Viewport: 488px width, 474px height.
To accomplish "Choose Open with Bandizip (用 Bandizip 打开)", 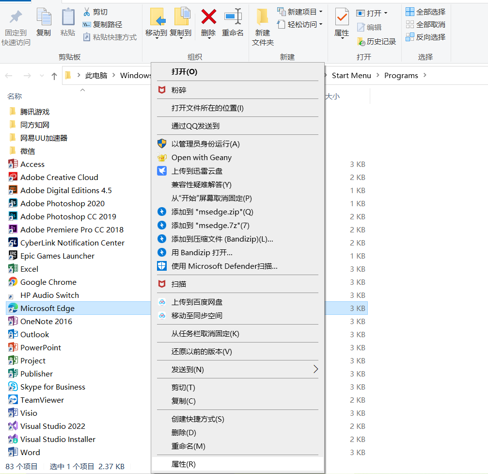I will [238, 253].
